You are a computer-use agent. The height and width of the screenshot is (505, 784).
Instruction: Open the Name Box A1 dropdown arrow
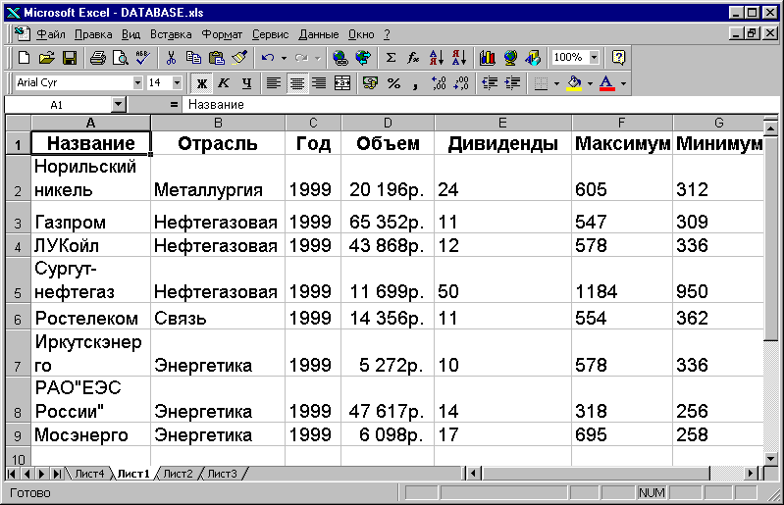click(x=118, y=104)
